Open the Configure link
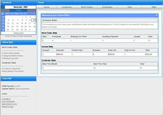 pyautogui.click(x=6, y=99)
